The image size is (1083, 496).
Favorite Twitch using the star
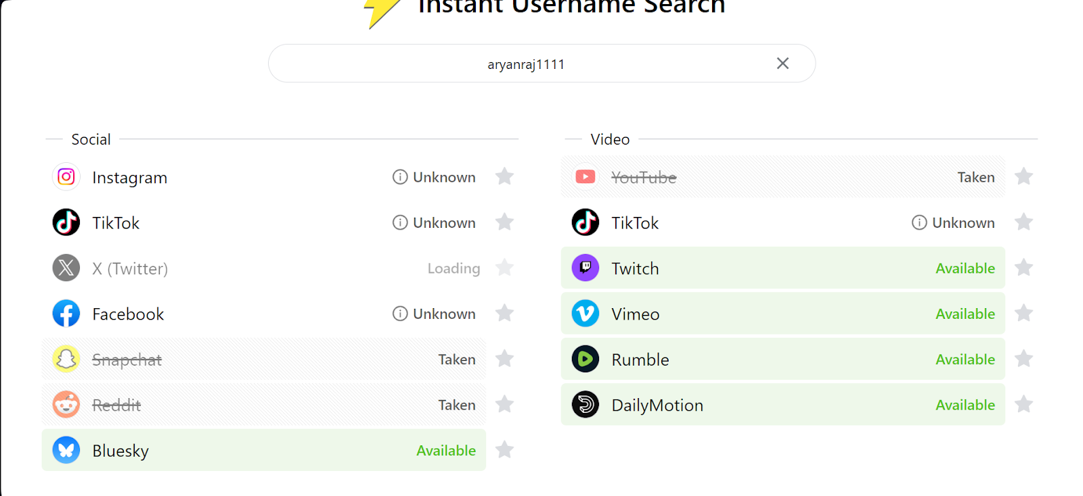1023,268
